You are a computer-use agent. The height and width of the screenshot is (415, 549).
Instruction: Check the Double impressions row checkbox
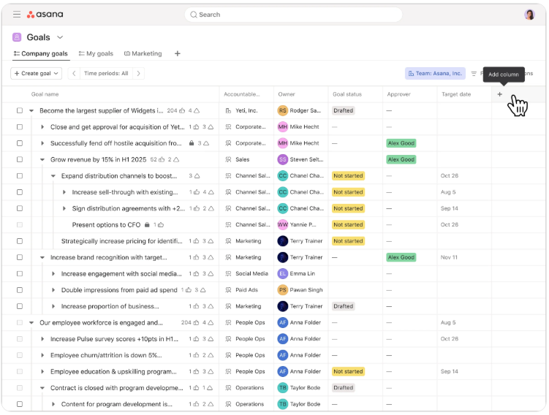click(20, 290)
